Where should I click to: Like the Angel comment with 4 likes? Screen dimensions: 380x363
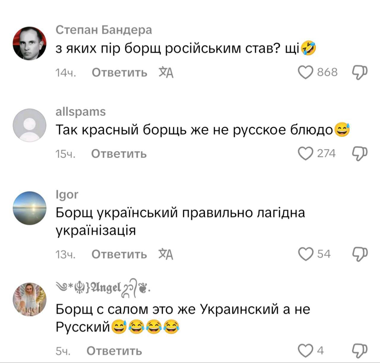pyautogui.click(x=305, y=351)
